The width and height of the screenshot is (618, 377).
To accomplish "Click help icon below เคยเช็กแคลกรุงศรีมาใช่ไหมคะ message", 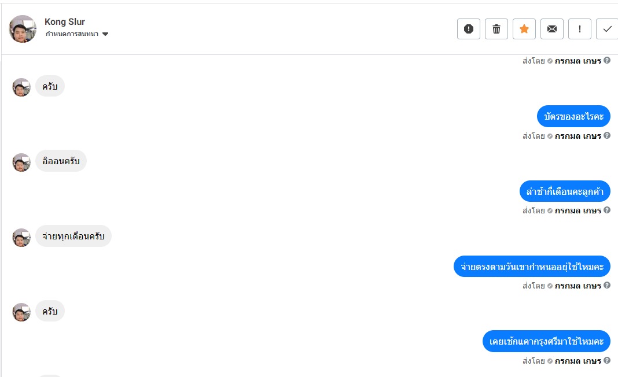I will (607, 361).
